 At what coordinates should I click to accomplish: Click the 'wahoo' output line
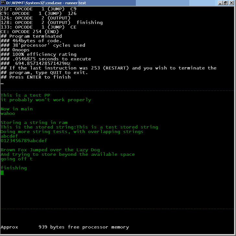coord(8,113)
